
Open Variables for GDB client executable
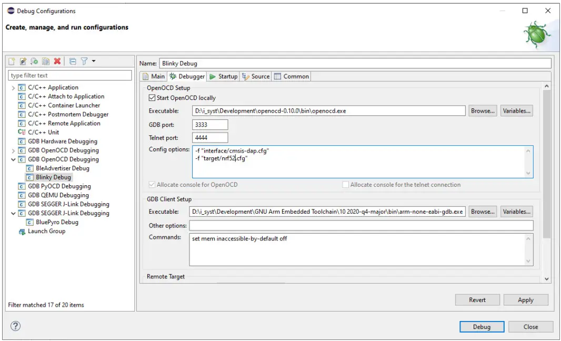(x=516, y=212)
